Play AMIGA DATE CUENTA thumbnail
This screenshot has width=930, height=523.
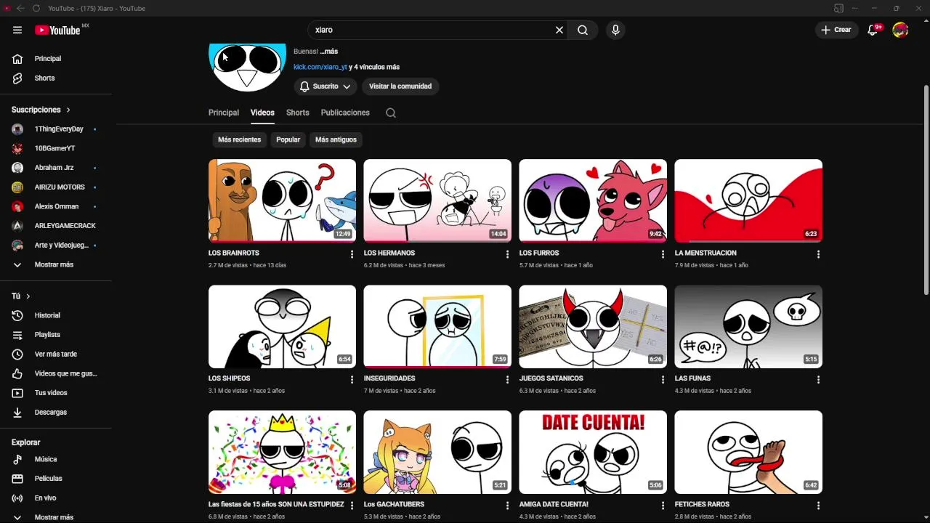pos(593,452)
